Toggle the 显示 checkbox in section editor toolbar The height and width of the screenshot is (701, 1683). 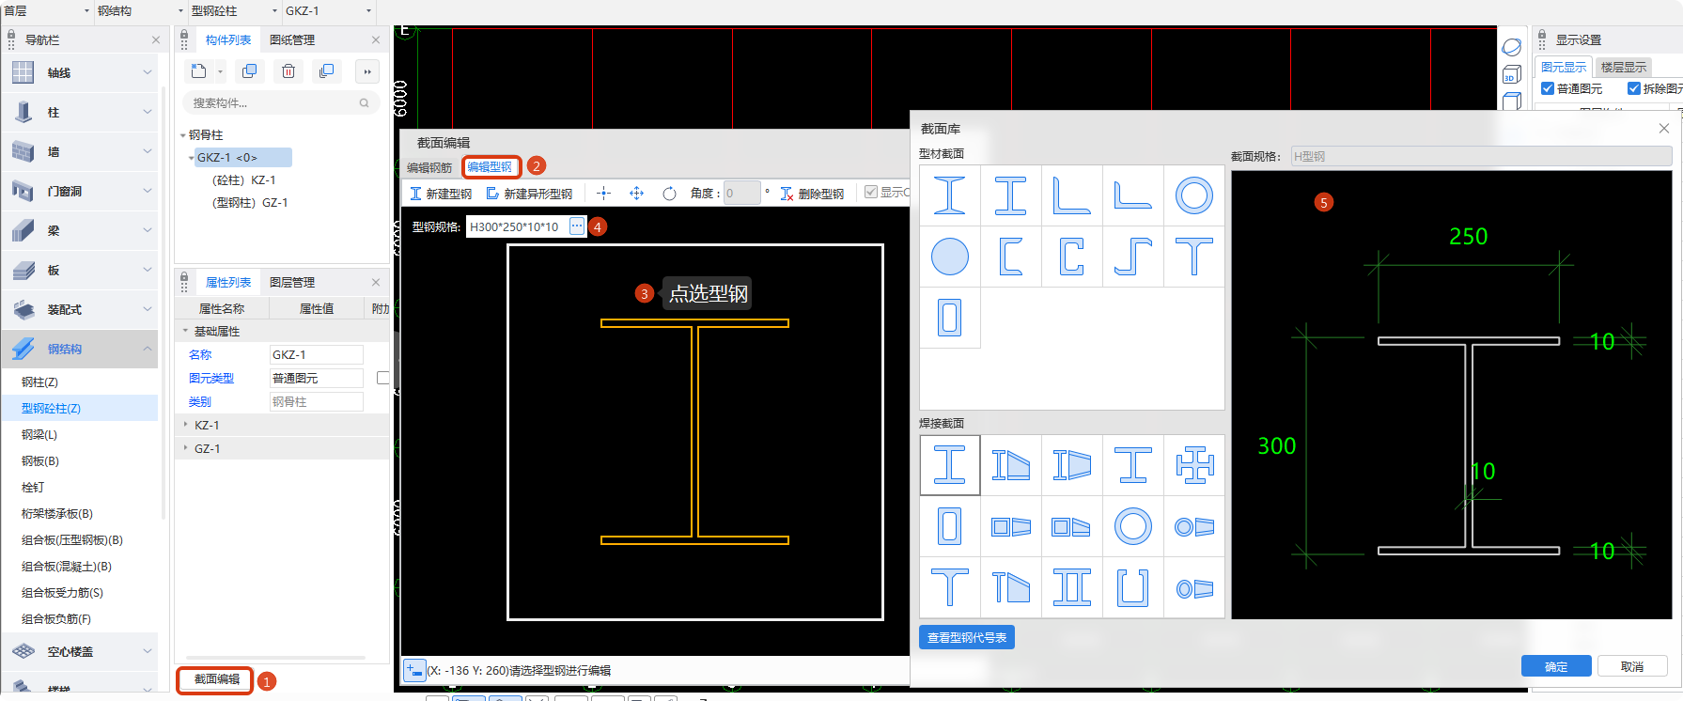tap(871, 192)
